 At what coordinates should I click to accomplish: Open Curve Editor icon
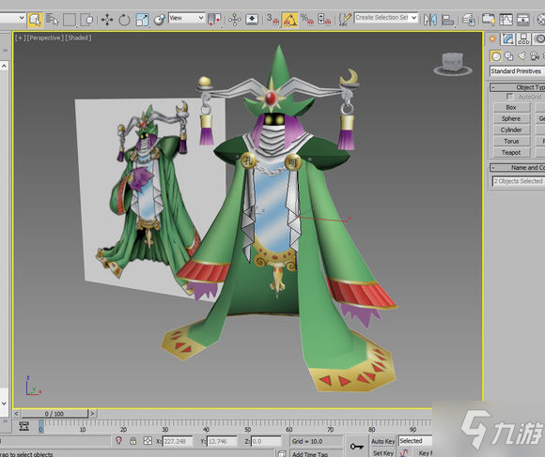(506, 20)
